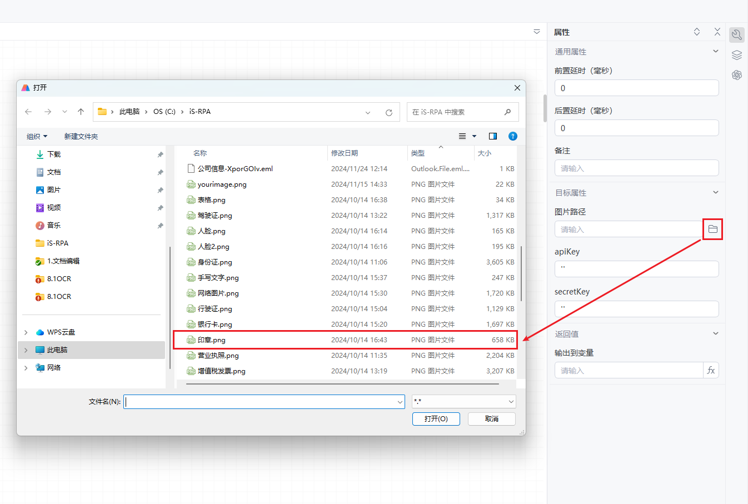Click the 打开(O) button
Viewport: 748px width, 504px height.
(x=436, y=418)
